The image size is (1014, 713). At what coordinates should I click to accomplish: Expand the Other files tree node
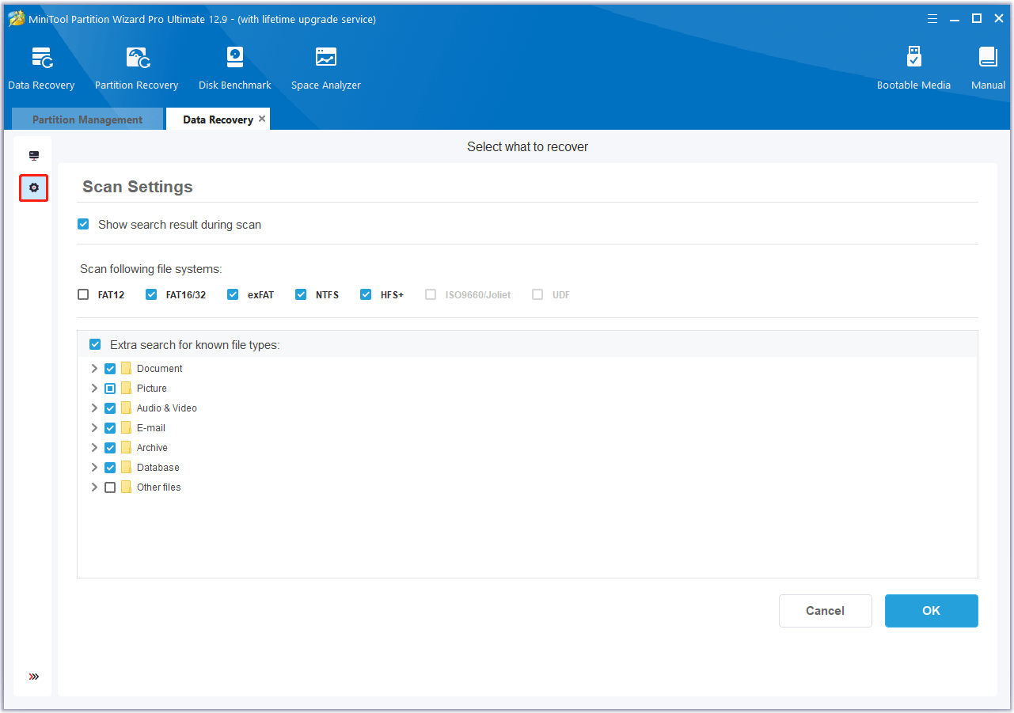(94, 487)
